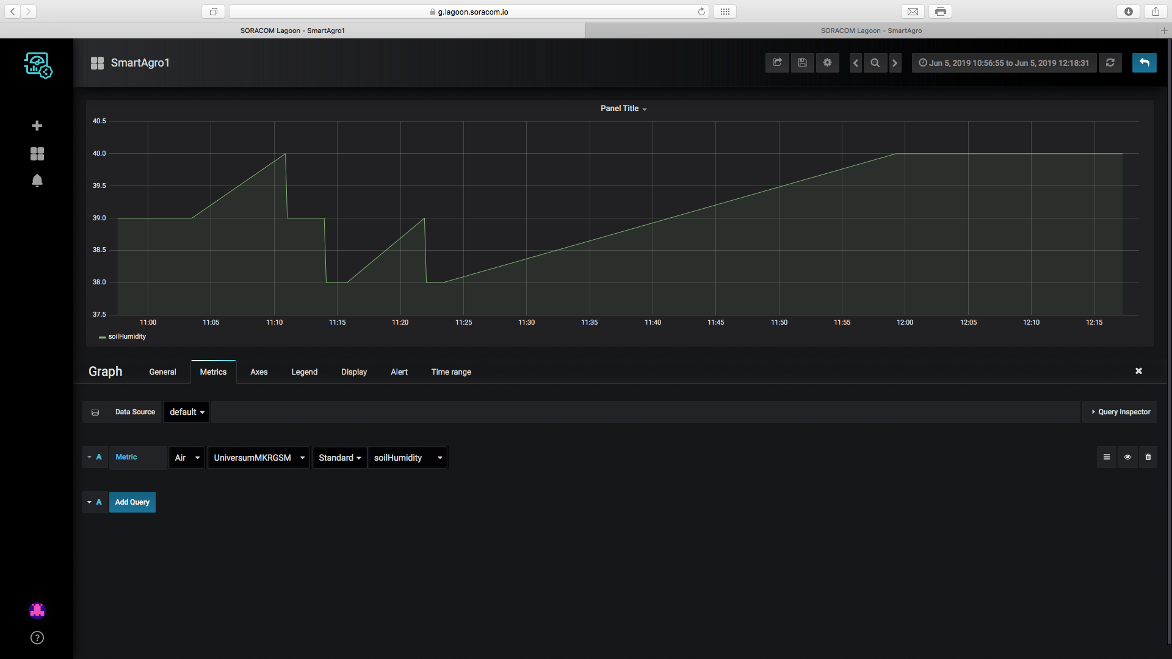Collapse query A row arrow

click(x=90, y=457)
